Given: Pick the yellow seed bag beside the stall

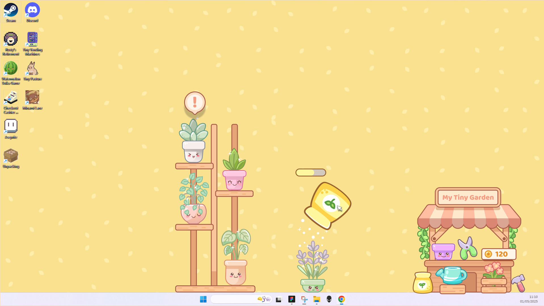Looking at the screenshot, I should (x=423, y=282).
